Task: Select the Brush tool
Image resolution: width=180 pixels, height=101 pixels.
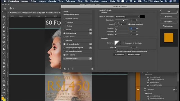Action: [4, 45]
